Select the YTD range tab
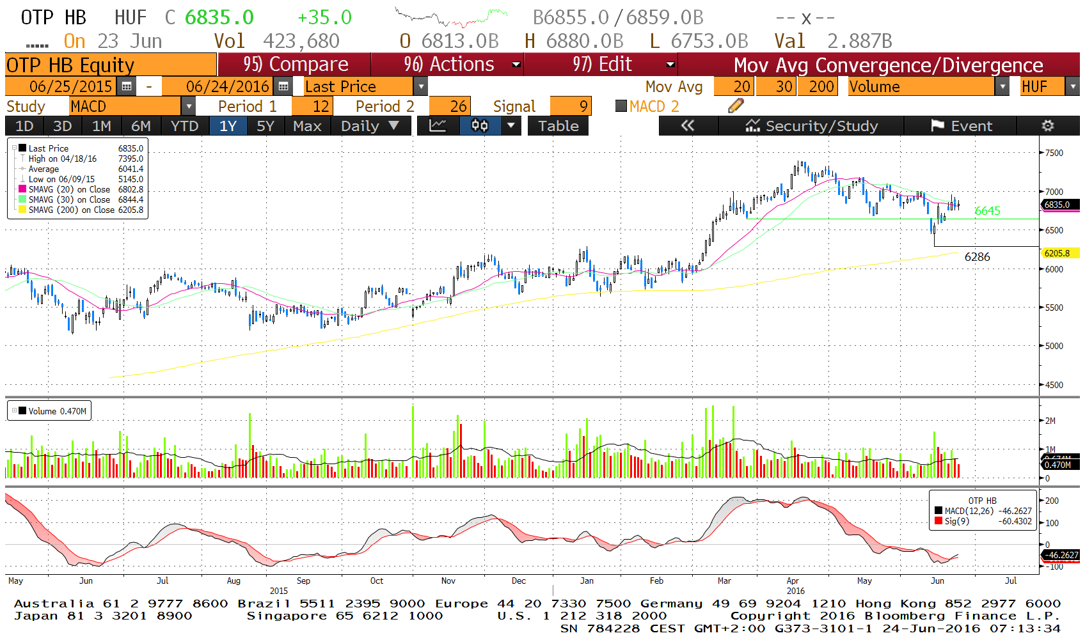This screenshot has height=640, width=1085. pos(185,126)
